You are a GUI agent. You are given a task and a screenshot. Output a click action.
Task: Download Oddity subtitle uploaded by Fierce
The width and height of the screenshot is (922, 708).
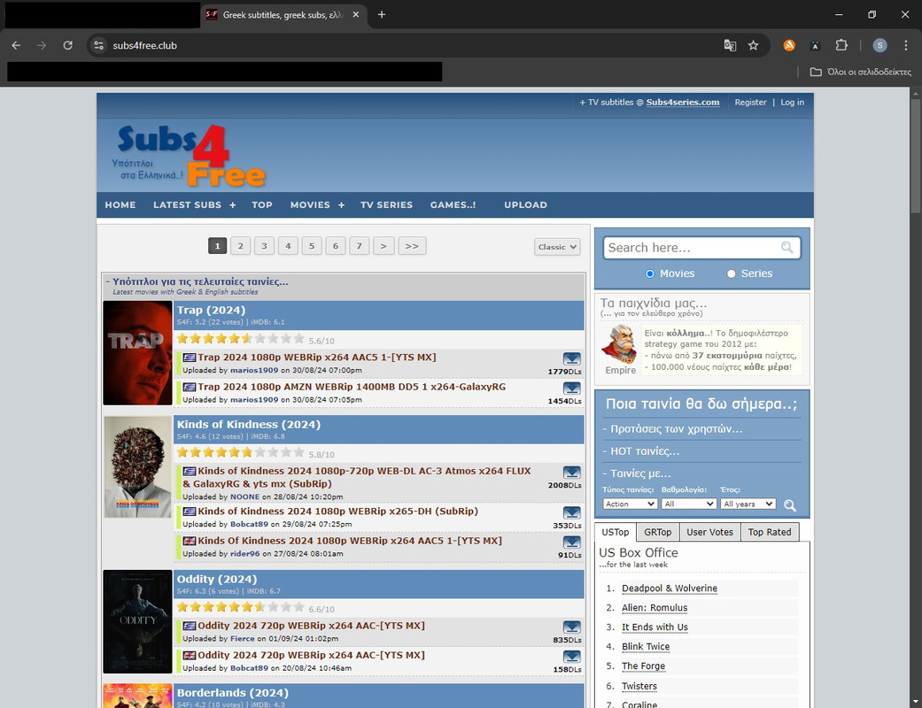click(571, 627)
